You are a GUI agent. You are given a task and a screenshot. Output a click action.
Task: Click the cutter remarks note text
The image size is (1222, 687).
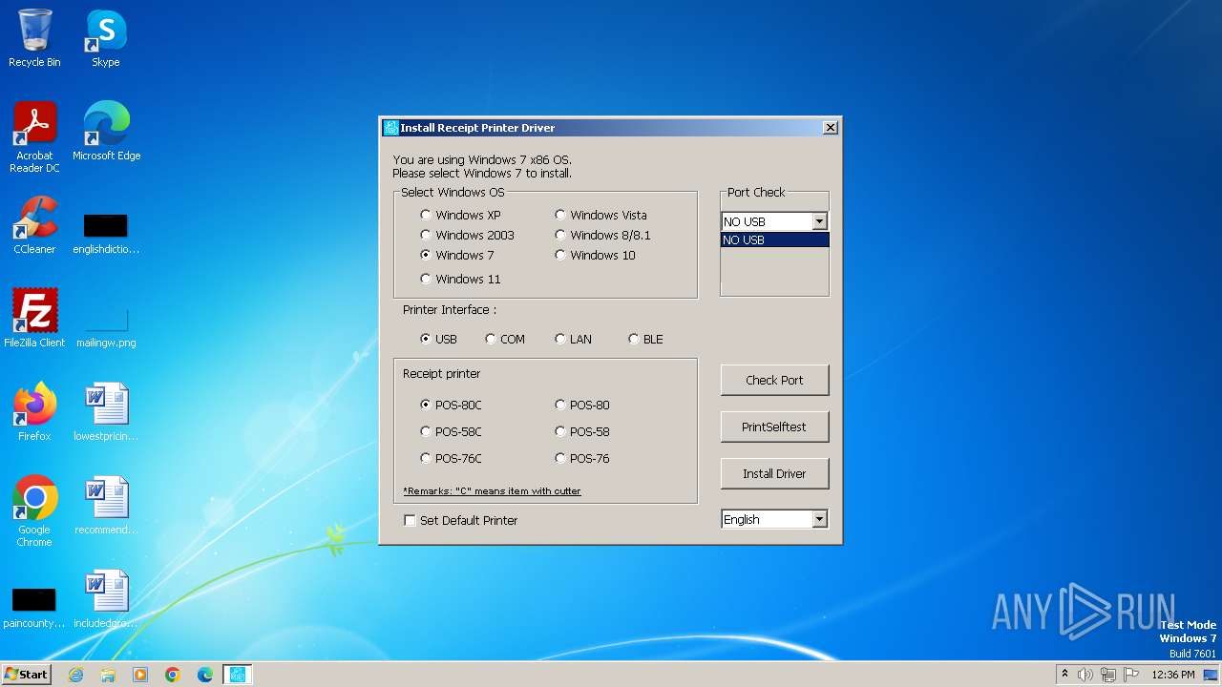click(x=492, y=491)
